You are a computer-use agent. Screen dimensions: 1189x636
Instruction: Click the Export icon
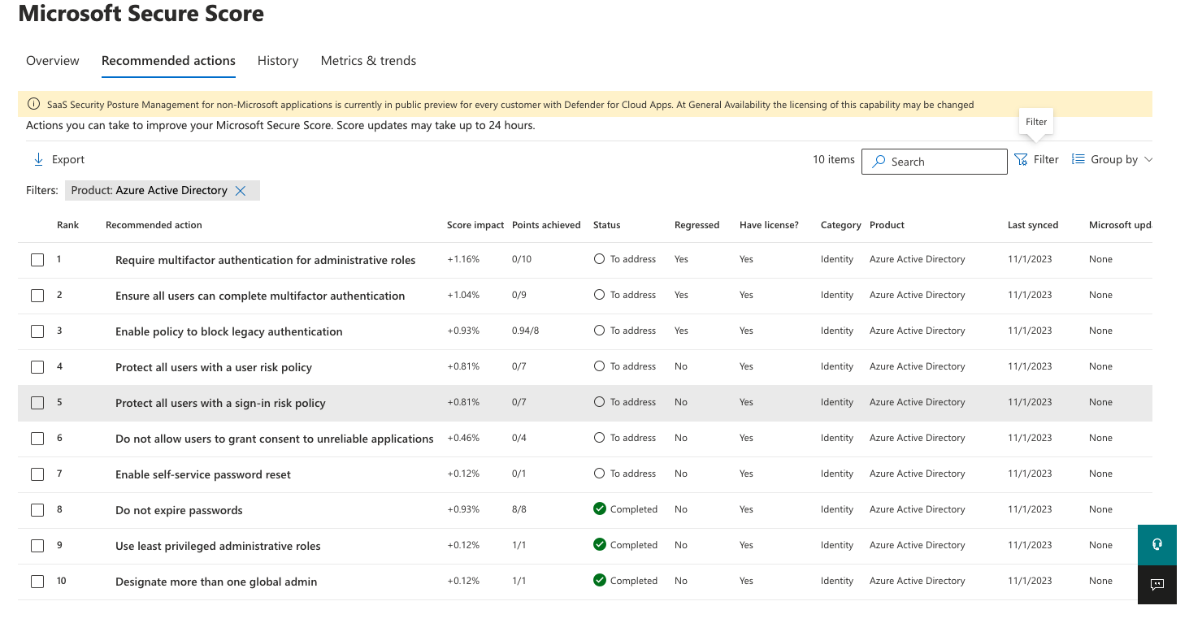(38, 159)
